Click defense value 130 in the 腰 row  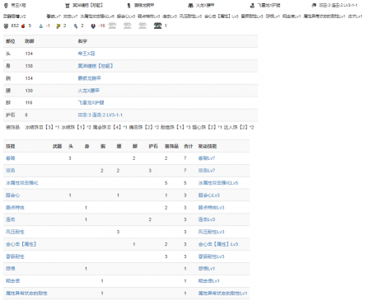pos(29,91)
